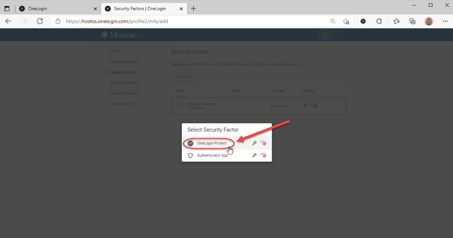Click the zoom magnifier icon in address bar

333,22
